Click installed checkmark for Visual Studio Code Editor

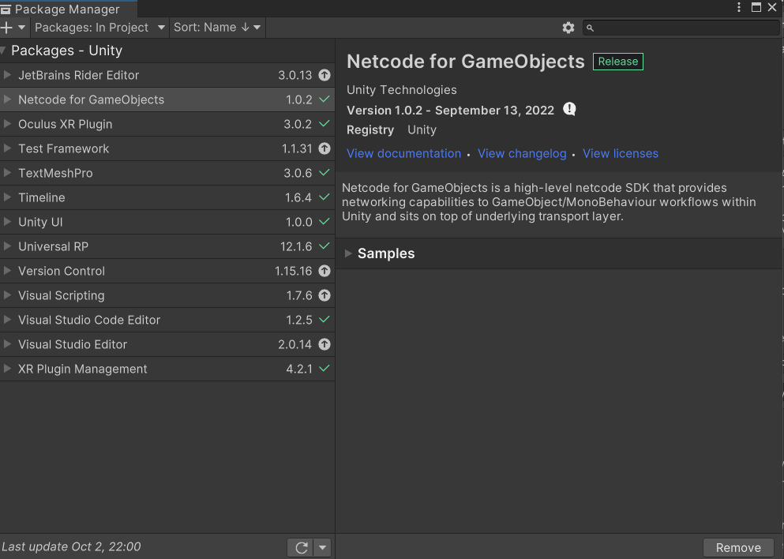(324, 319)
